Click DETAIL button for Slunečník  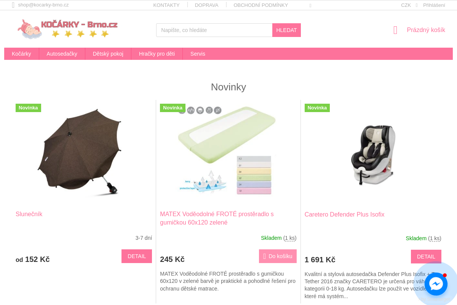[x=137, y=256]
